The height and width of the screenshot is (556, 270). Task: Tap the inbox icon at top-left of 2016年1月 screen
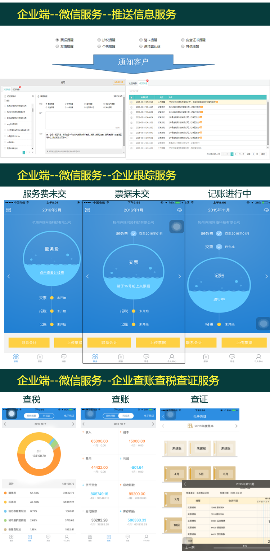coord(88,210)
